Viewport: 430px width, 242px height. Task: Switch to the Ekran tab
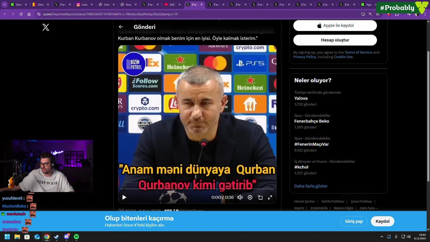click(128, 5)
